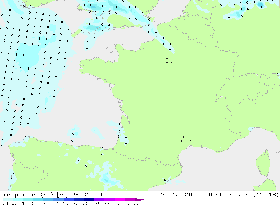
Task: Pick the 15–20 legend color swatch
Action: click(x=69, y=199)
